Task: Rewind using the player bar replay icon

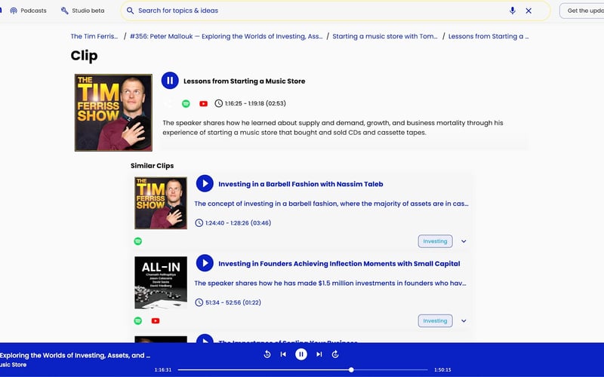Action: (267, 354)
